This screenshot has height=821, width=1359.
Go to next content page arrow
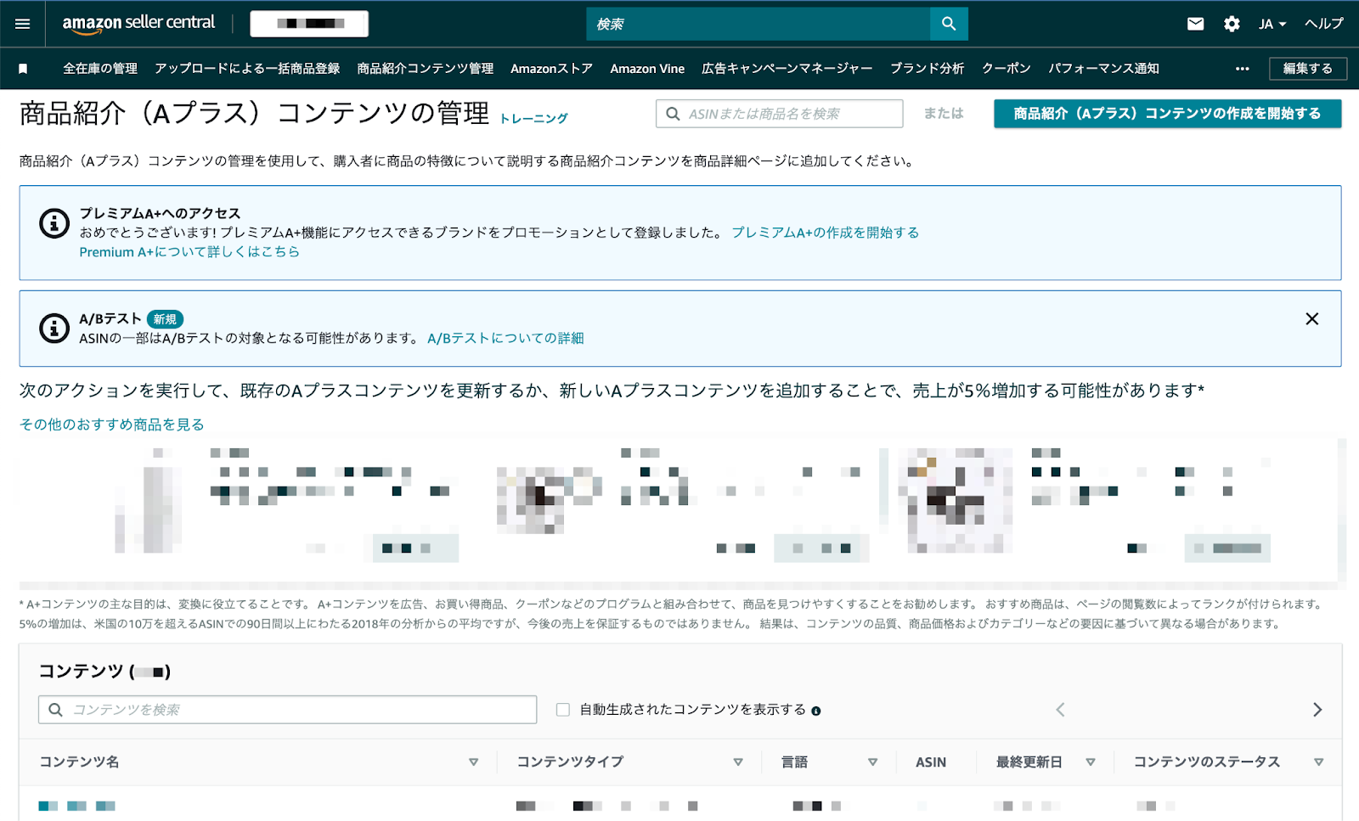(1317, 710)
